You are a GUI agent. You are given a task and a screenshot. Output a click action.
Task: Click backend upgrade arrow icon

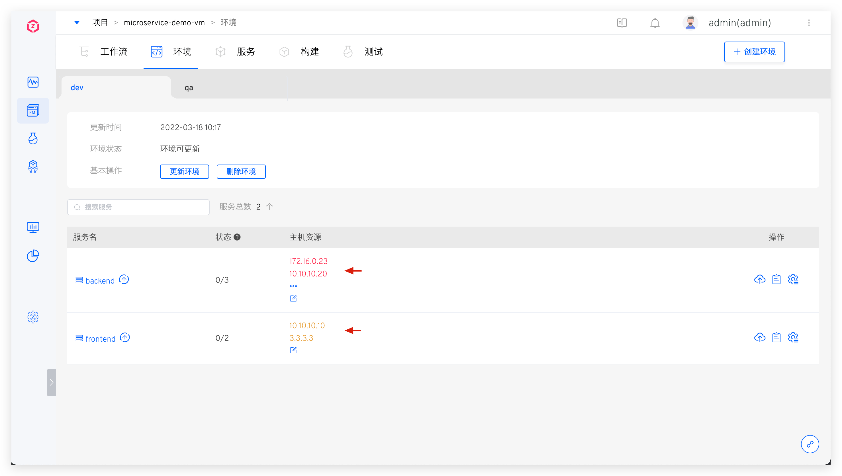click(124, 280)
